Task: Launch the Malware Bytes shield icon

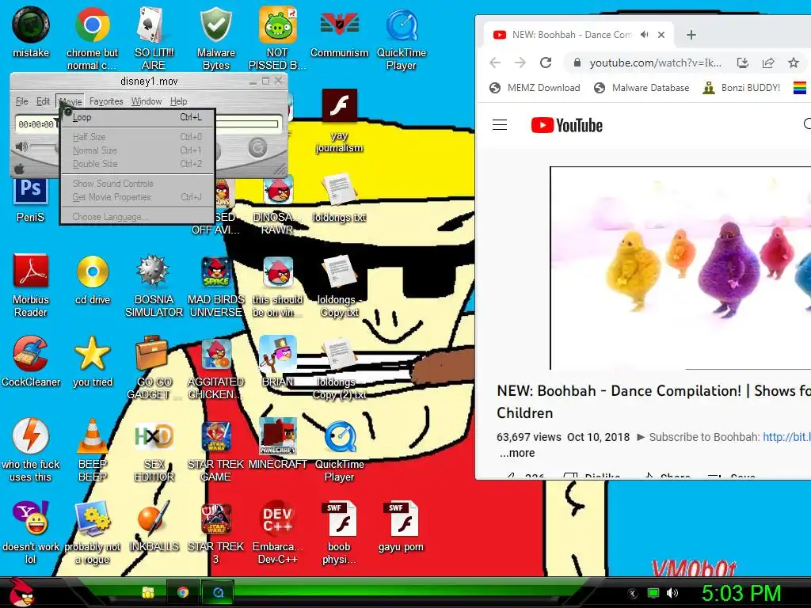Action: (215, 25)
